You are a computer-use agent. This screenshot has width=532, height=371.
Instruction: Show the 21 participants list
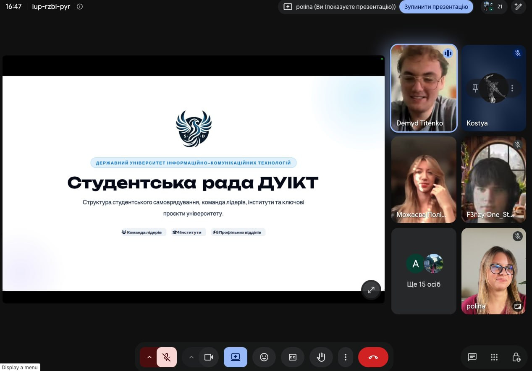[x=494, y=7]
